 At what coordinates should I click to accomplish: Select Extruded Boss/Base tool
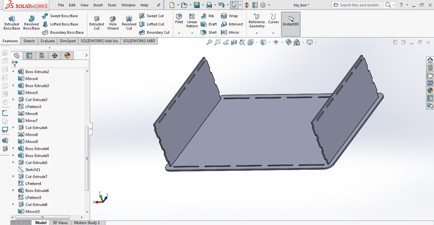(x=11, y=23)
